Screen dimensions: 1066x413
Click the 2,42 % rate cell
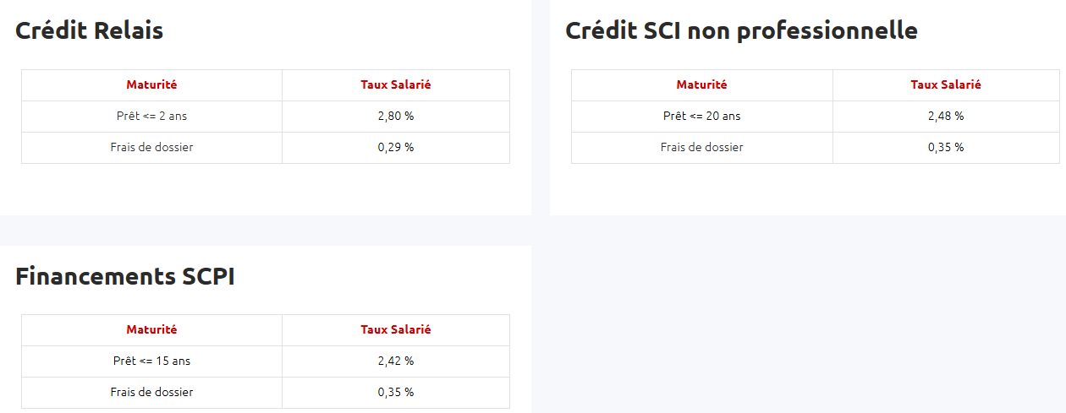(396, 361)
